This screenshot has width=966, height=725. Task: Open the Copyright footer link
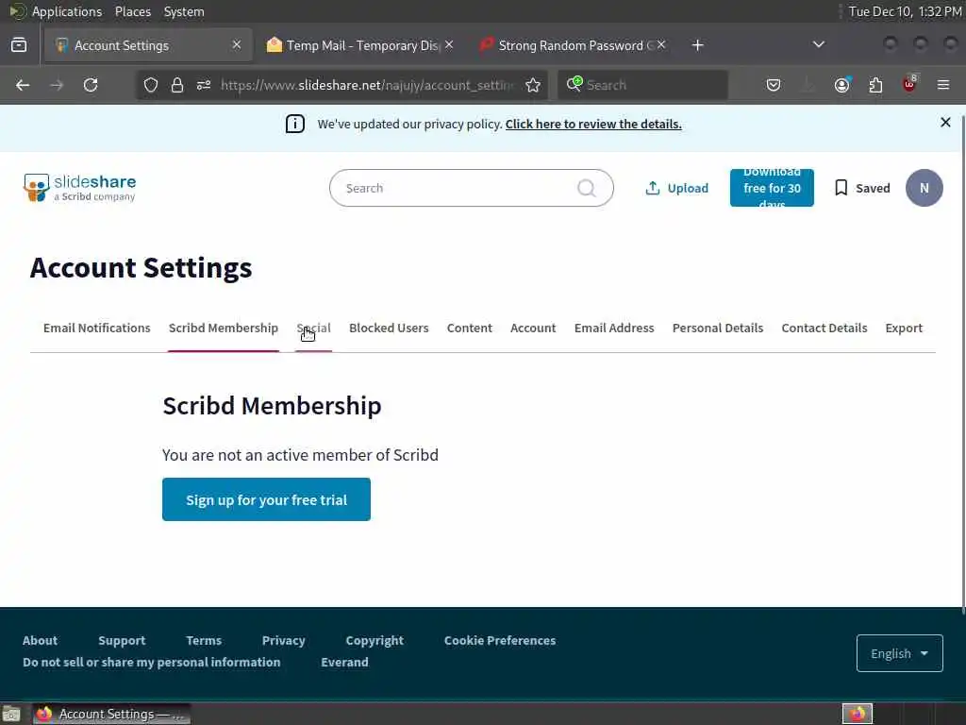point(375,641)
